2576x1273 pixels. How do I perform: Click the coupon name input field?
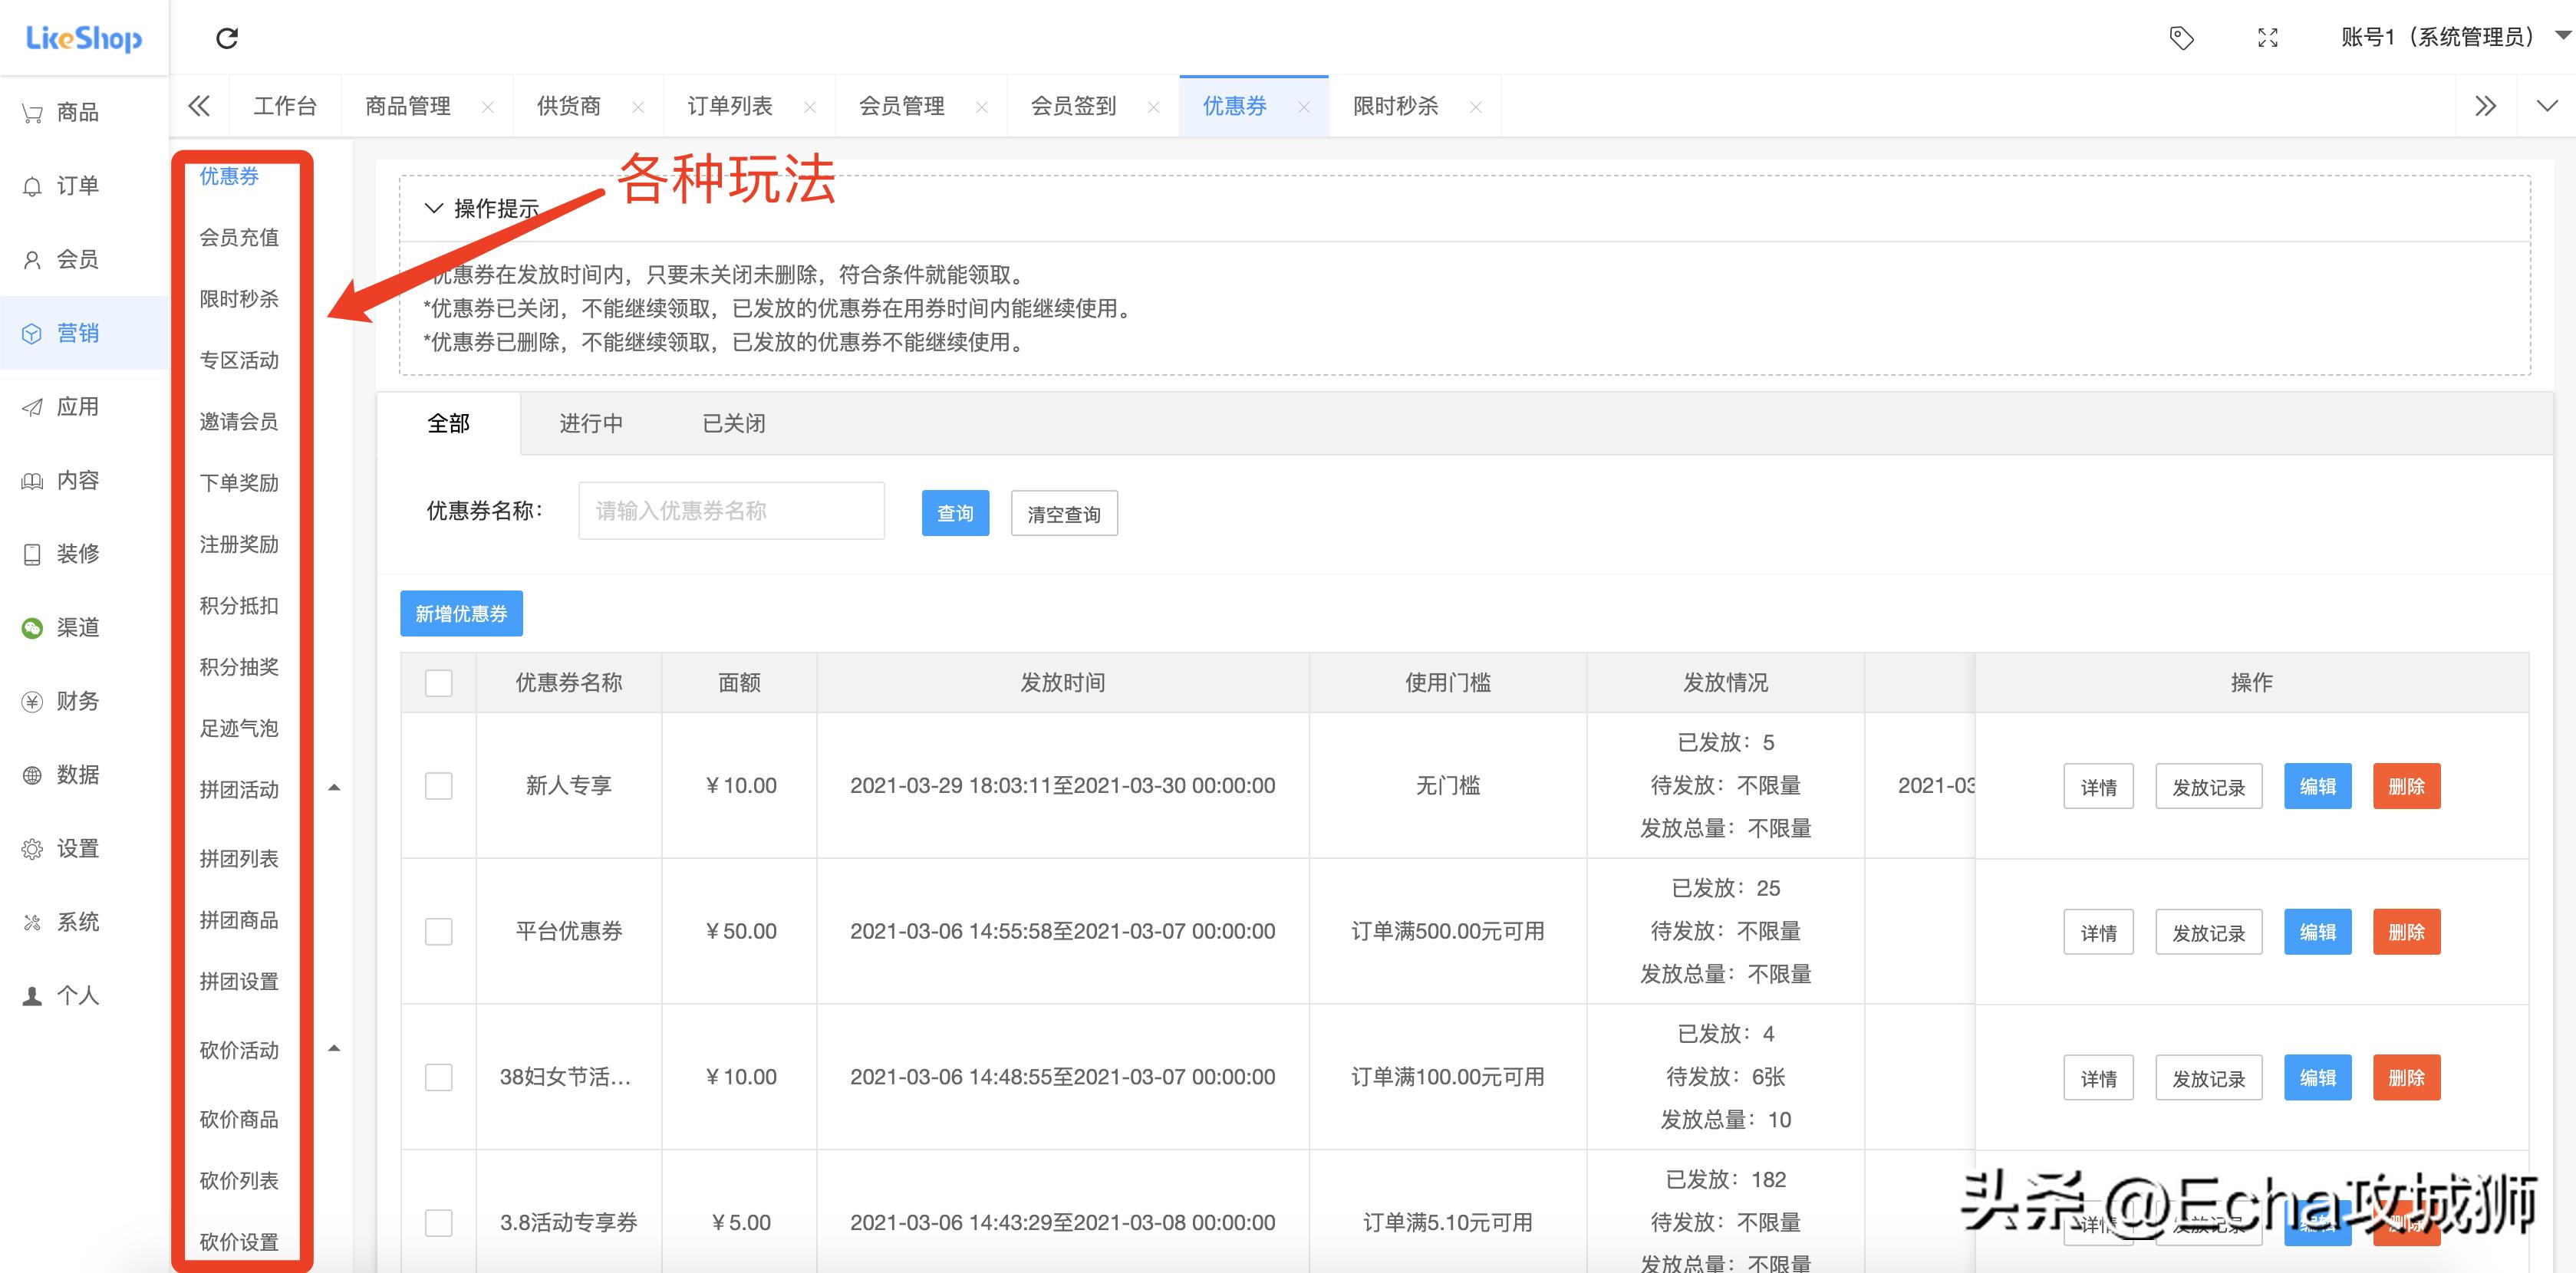click(x=731, y=510)
